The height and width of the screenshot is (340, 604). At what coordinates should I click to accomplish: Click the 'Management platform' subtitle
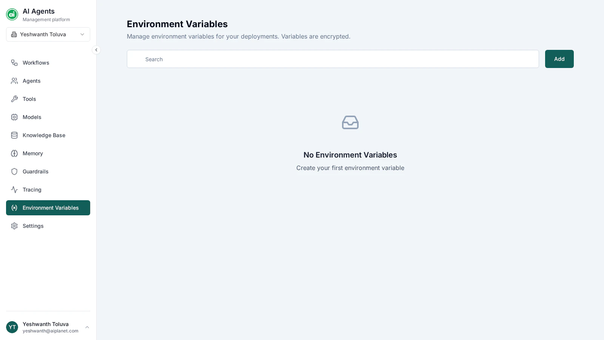(x=46, y=20)
